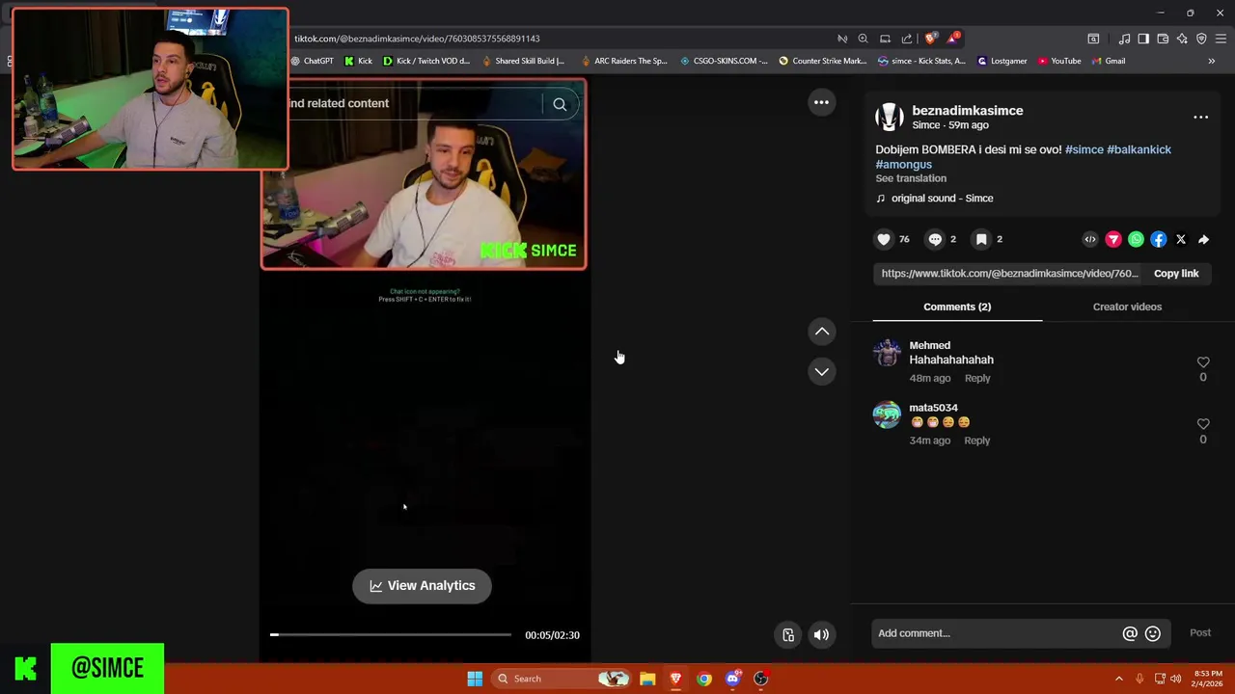Open the Brave Shields lion icon
Image resolution: width=1235 pixels, height=694 pixels.
click(x=930, y=39)
